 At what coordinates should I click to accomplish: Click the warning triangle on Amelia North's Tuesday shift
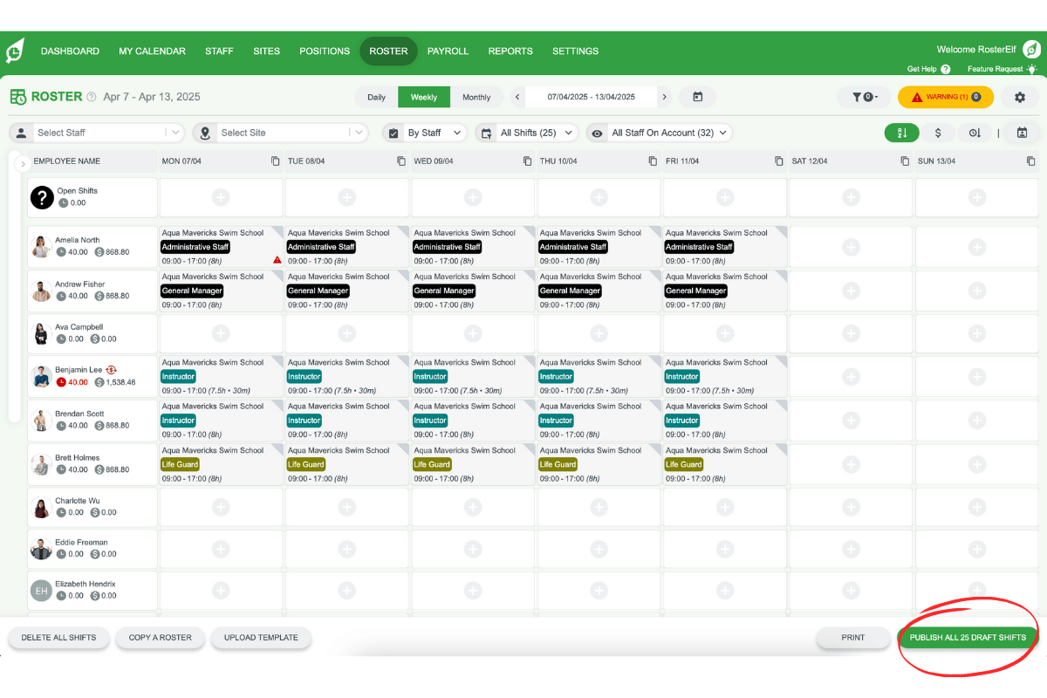click(x=277, y=259)
